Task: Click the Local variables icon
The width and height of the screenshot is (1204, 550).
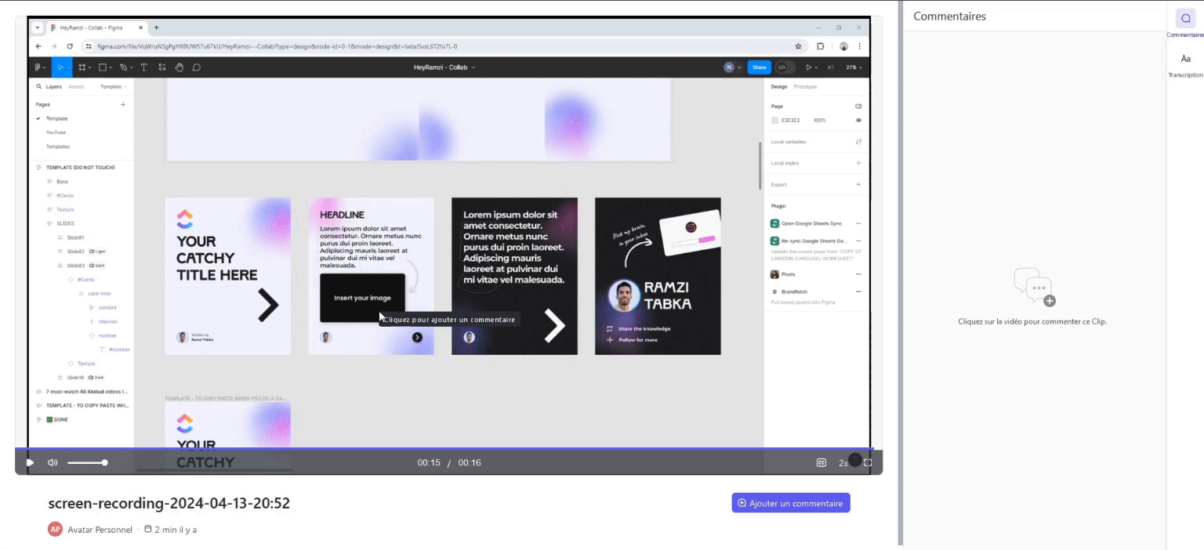Action: pyautogui.click(x=858, y=141)
